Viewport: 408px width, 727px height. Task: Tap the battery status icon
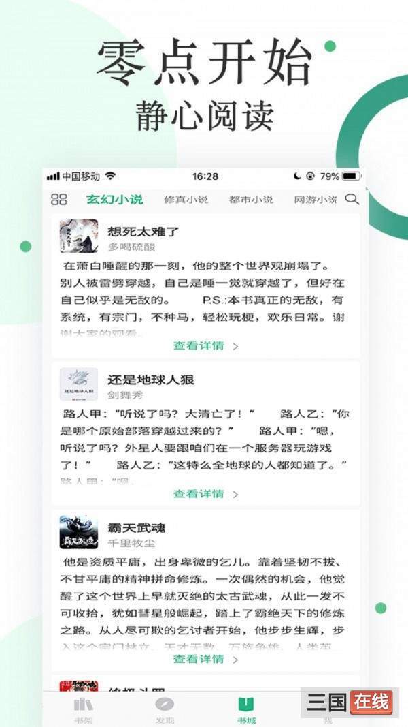(x=352, y=176)
